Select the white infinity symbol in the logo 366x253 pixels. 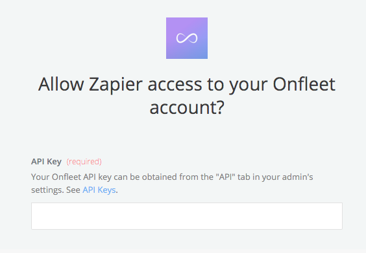coord(187,38)
